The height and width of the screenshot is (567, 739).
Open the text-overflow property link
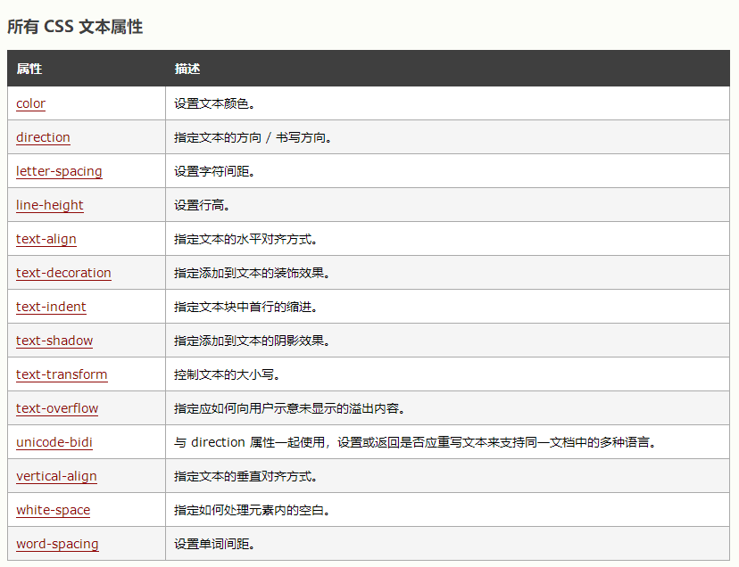(56, 408)
